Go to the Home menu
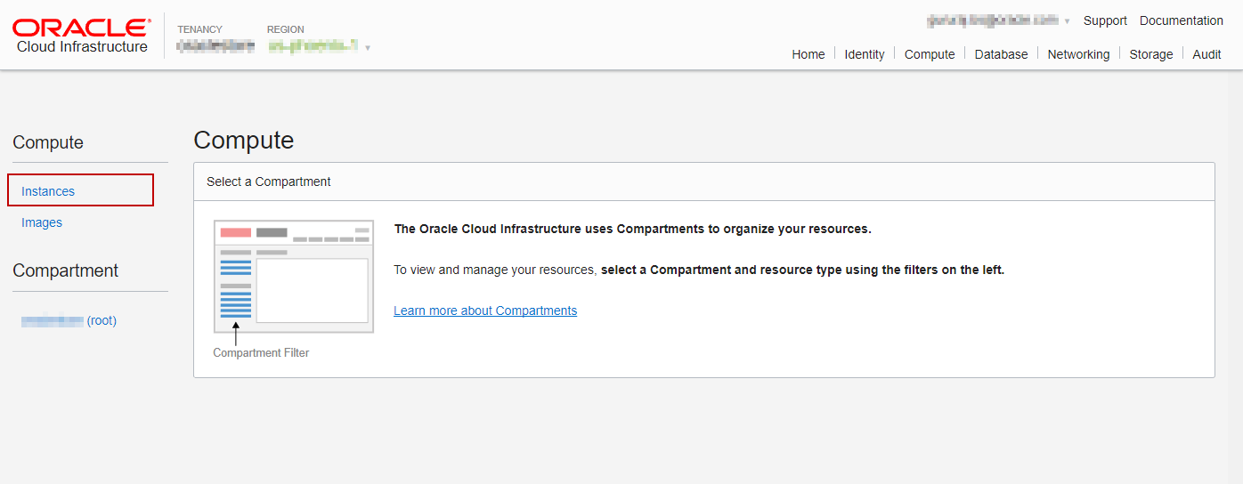The image size is (1243, 484). click(x=808, y=54)
